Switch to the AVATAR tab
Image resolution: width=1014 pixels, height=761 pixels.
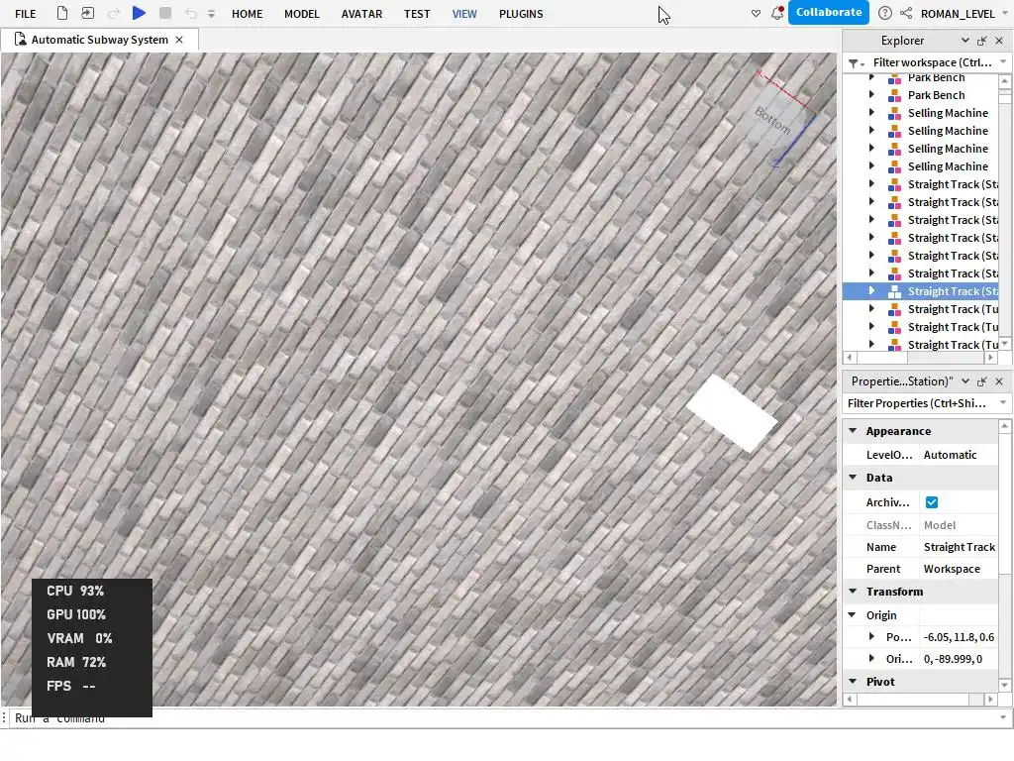point(361,14)
